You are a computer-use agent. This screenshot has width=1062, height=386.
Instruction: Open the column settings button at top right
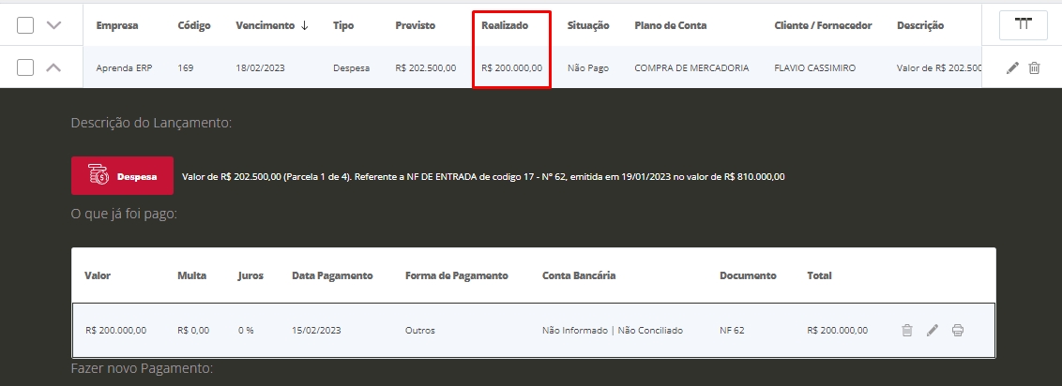point(1023,25)
